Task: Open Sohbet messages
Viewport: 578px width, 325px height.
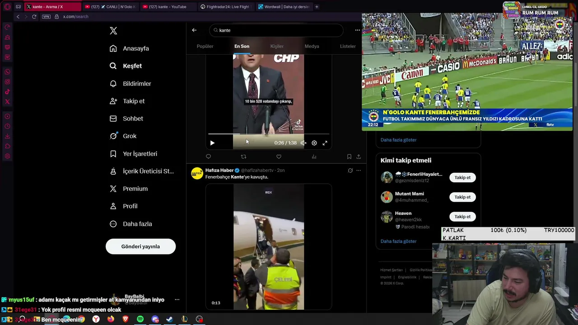Action: pyautogui.click(x=126, y=118)
